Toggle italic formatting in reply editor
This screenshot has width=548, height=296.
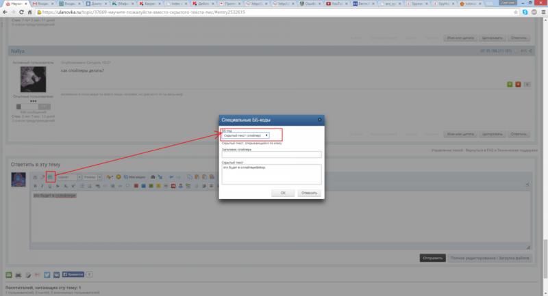click(x=42, y=186)
